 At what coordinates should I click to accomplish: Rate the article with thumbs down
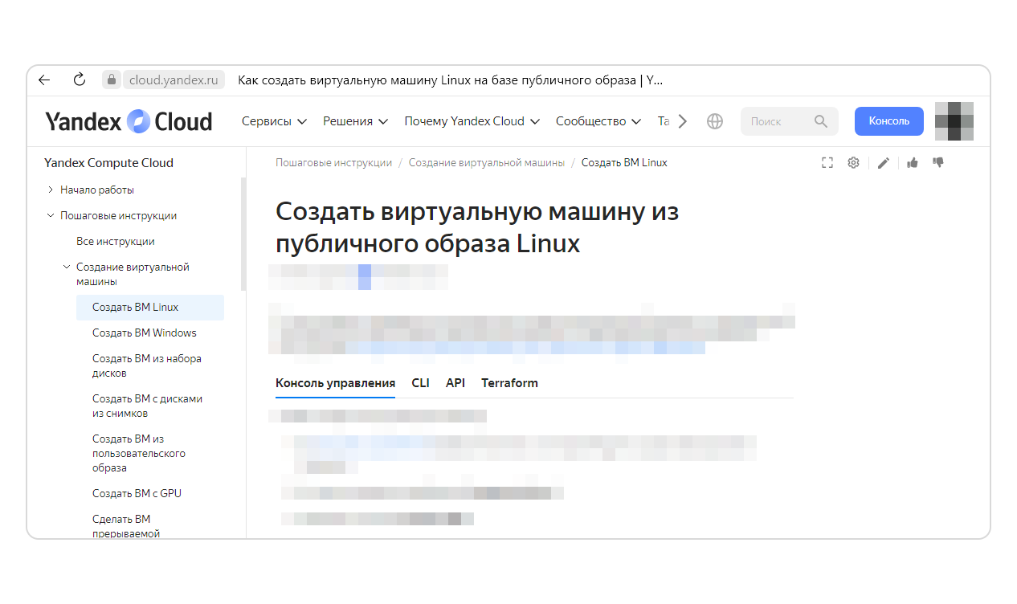click(937, 162)
